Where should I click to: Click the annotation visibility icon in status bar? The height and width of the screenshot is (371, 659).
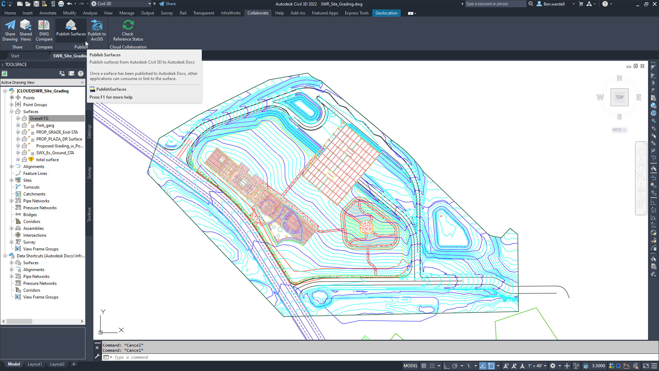pyautogui.click(x=506, y=366)
